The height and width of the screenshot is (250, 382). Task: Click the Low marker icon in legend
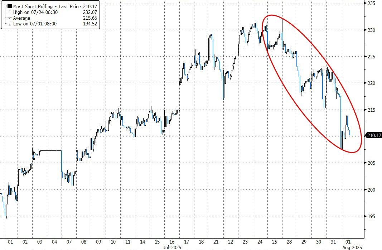coord(10,24)
